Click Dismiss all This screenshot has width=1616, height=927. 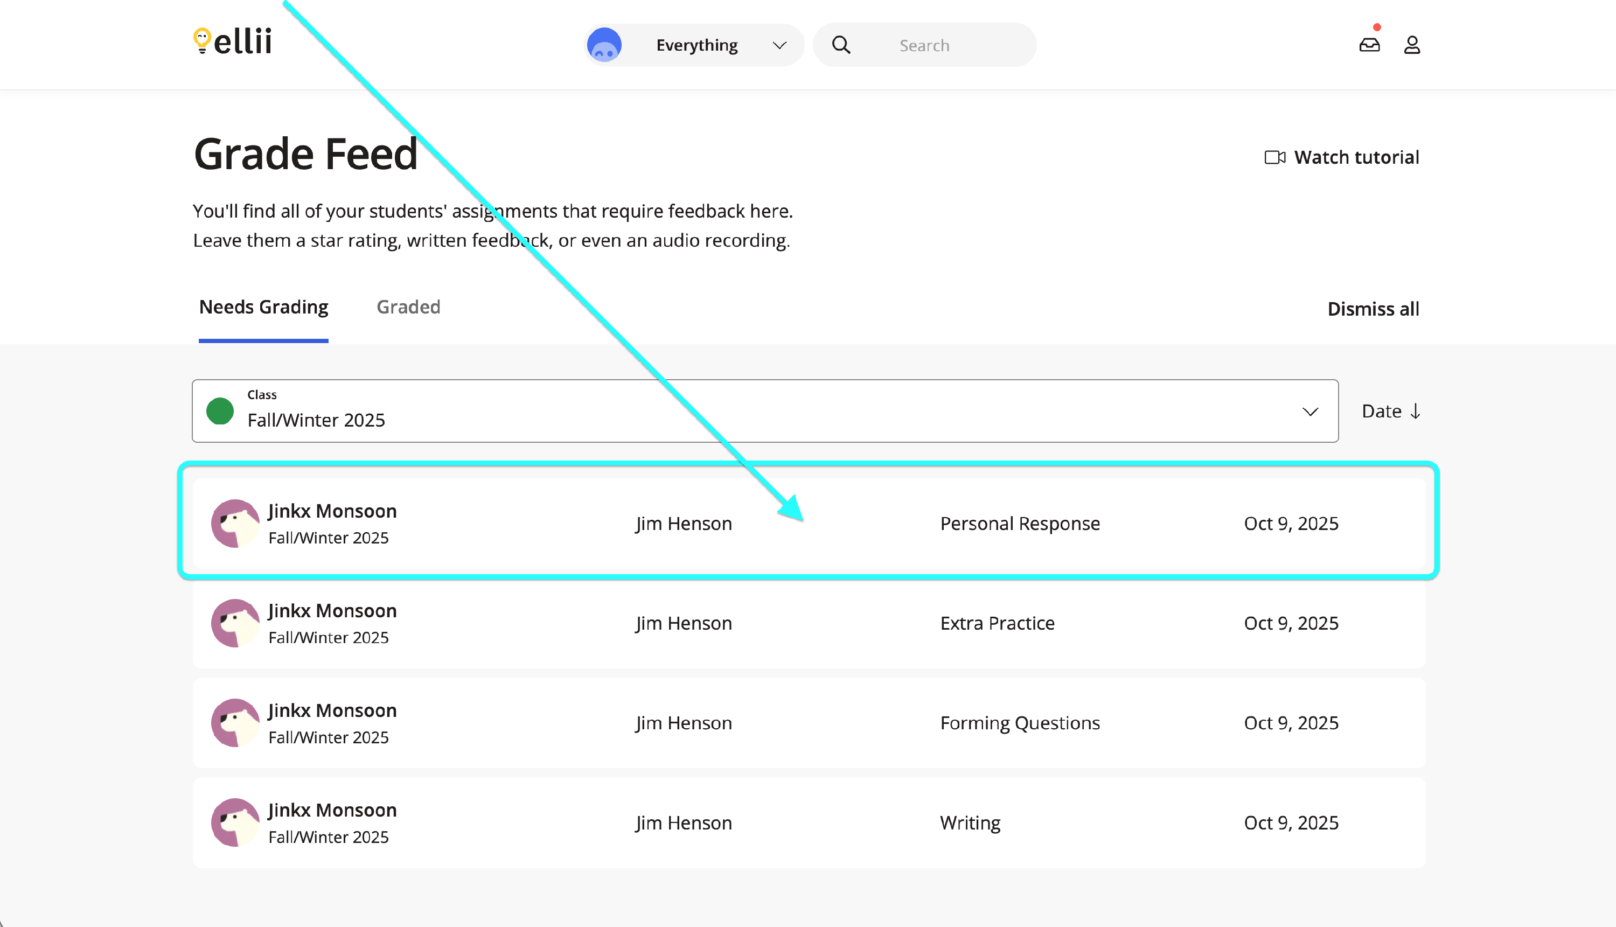(x=1373, y=309)
